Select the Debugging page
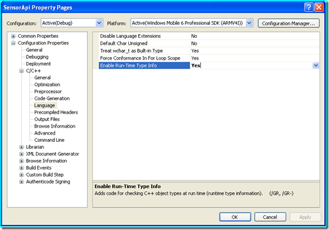The width and height of the screenshot is (329, 230). [x=37, y=57]
